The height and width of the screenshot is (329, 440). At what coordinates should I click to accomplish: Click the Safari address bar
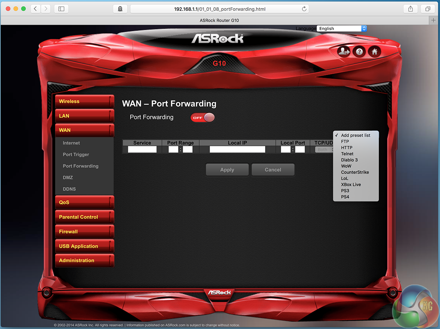click(x=220, y=9)
